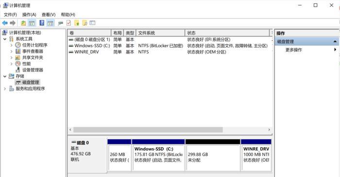Click the Up one level folder icon
The height and width of the screenshot is (177, 340).
point(23,23)
